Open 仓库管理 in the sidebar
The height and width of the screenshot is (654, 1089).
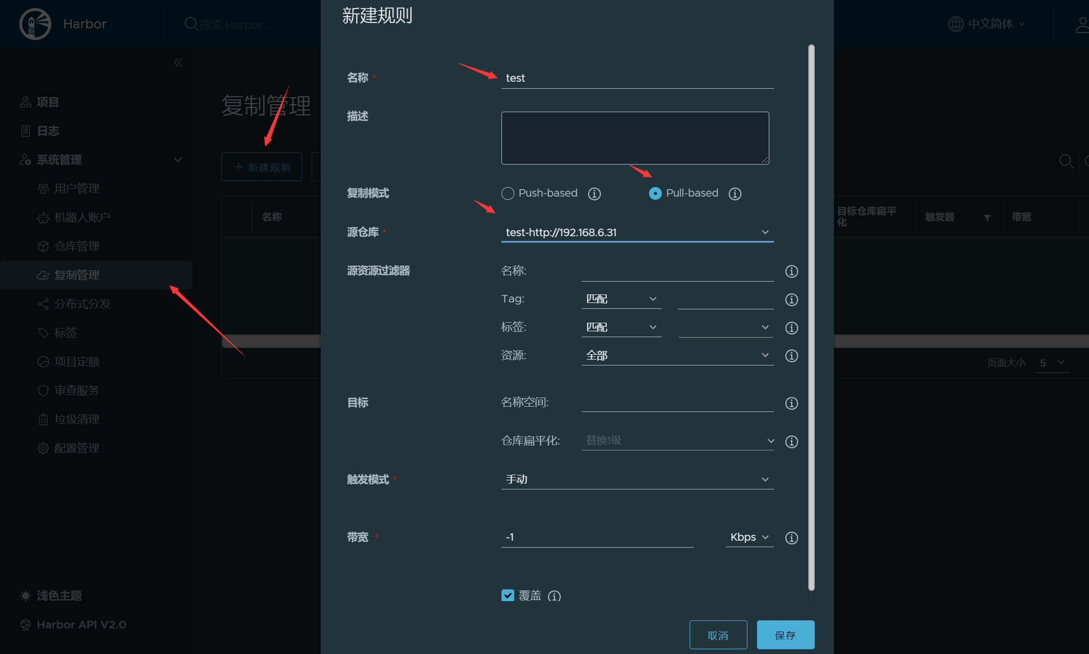coord(77,246)
